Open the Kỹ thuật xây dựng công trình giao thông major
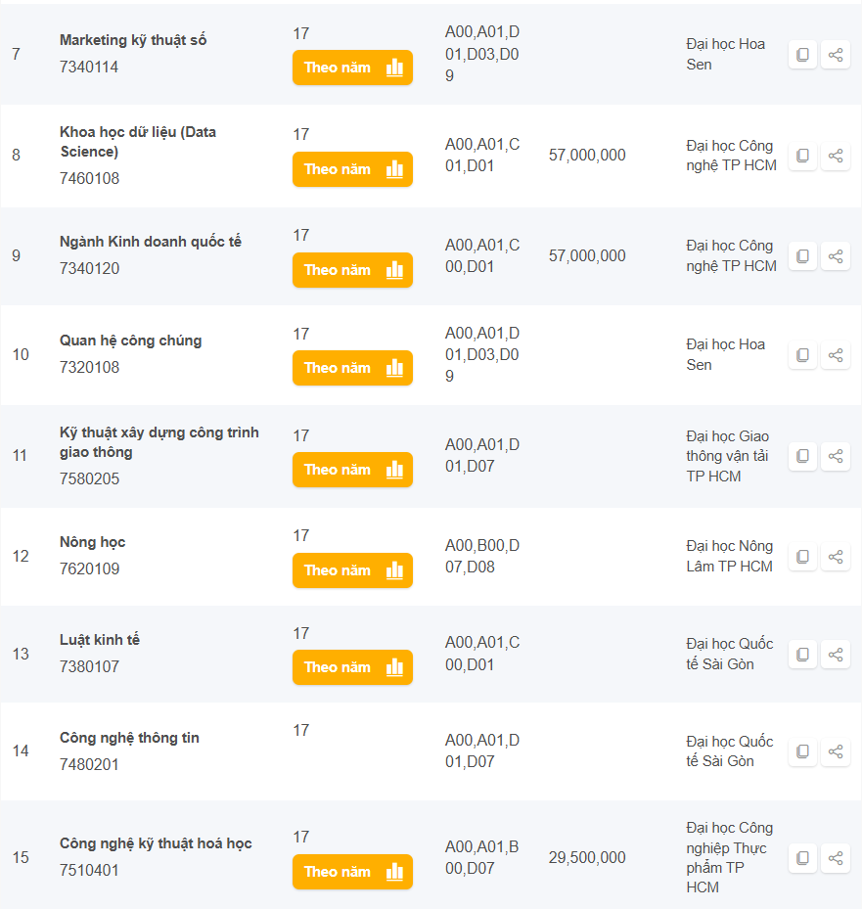Viewport: 862px width, 909px height. 159,442
